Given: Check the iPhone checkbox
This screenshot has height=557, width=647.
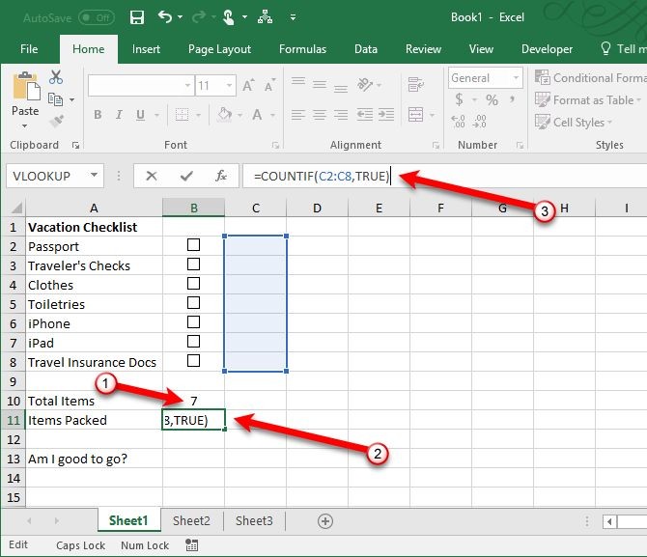Looking at the screenshot, I should point(193,322).
